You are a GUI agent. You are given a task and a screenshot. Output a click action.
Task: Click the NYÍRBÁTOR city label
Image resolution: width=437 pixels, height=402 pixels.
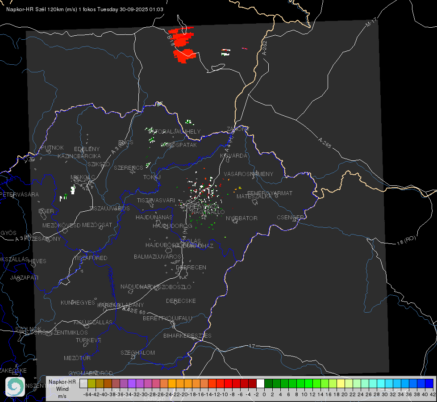point(241,218)
